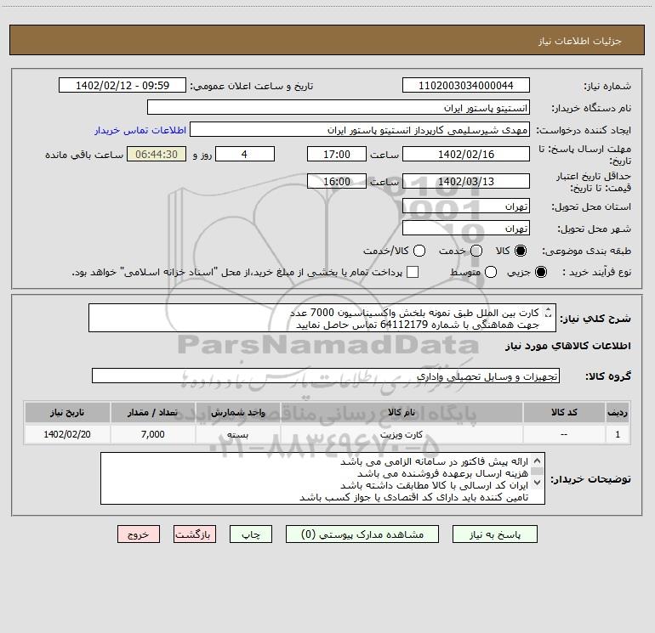Click the تعداد / مقدار column header
This screenshot has width=655, height=633.
click(152, 412)
